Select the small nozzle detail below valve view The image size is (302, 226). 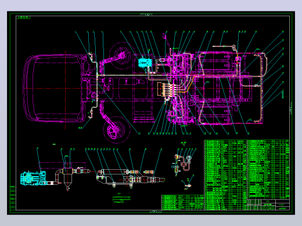click(x=188, y=185)
